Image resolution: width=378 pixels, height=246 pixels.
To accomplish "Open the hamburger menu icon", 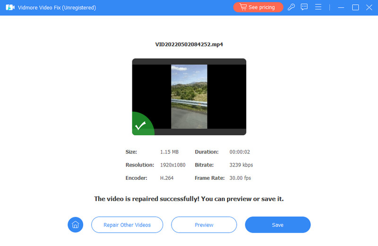I will [x=318, y=7].
